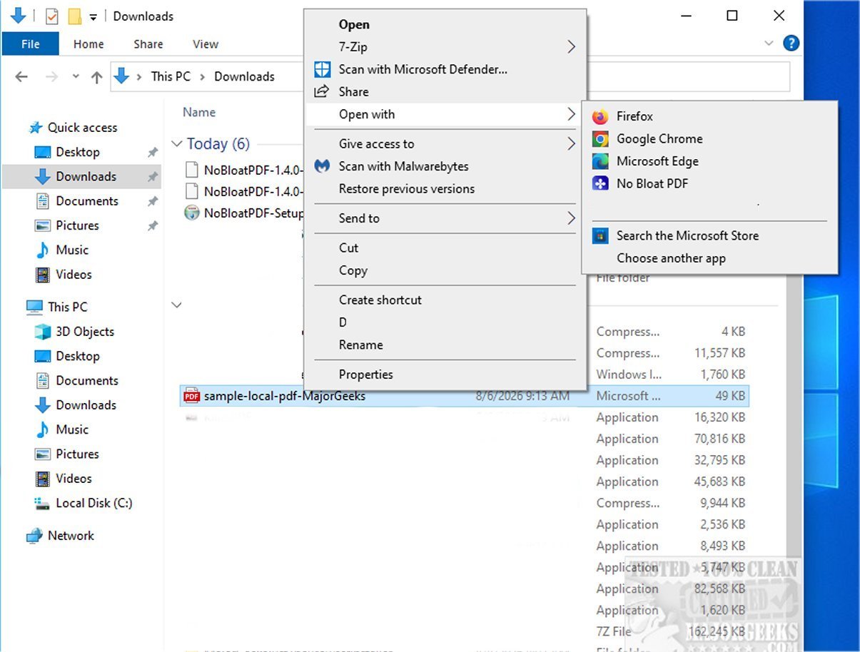Select No Bloat PDF app
This screenshot has height=652, width=860.
652,183
